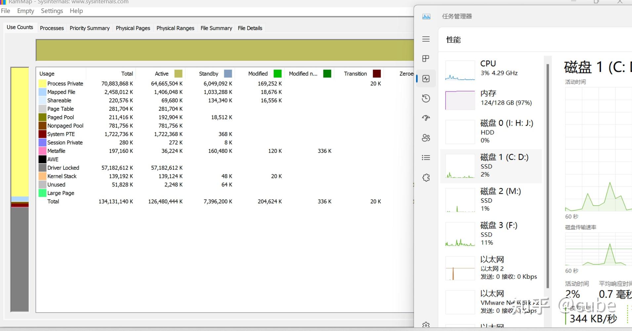The width and height of the screenshot is (632, 331).
Task: Switch to Physical Pages tab
Action: tap(133, 28)
